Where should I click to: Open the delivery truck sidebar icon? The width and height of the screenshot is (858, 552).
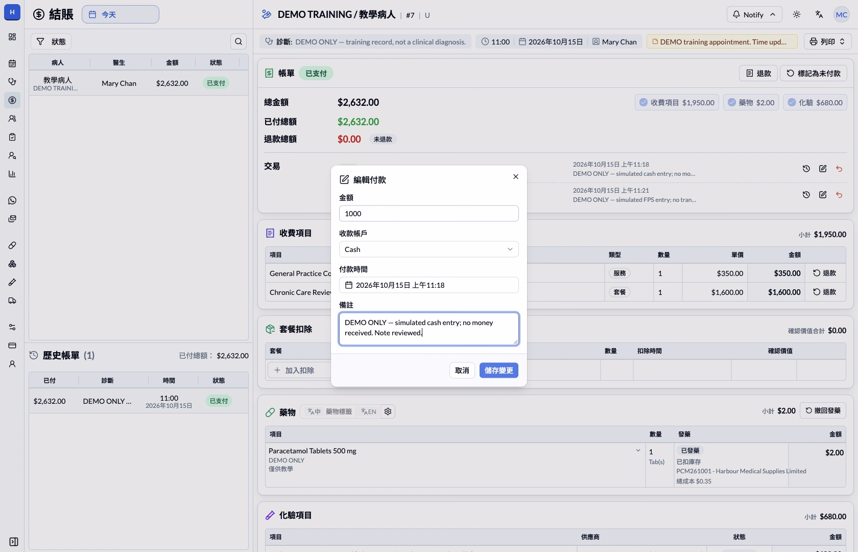[12, 301]
